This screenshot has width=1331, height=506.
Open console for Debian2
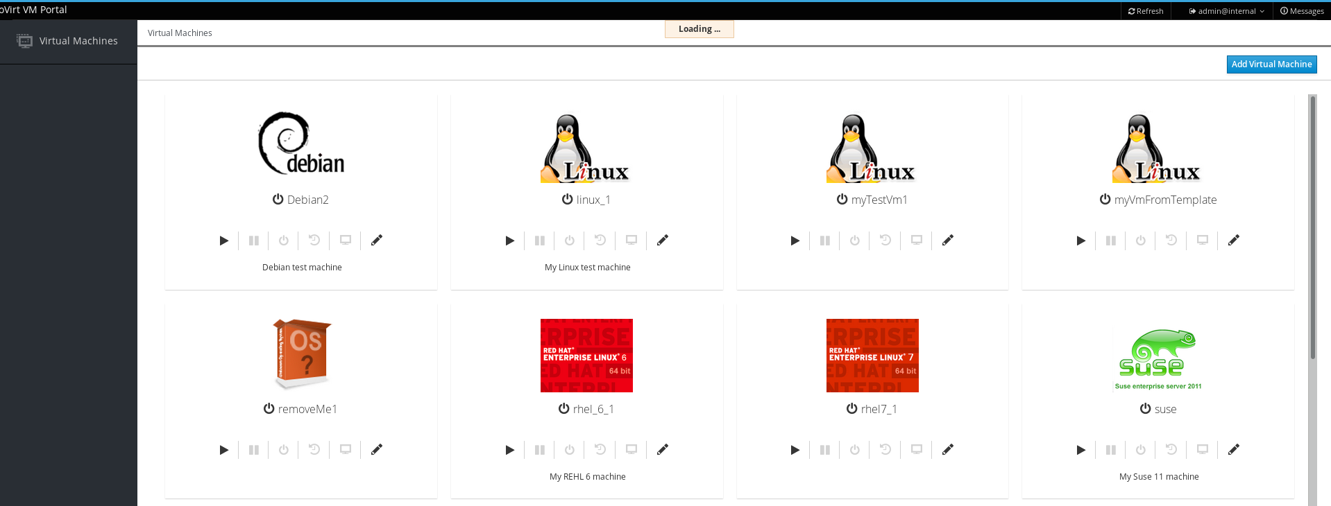coord(346,241)
